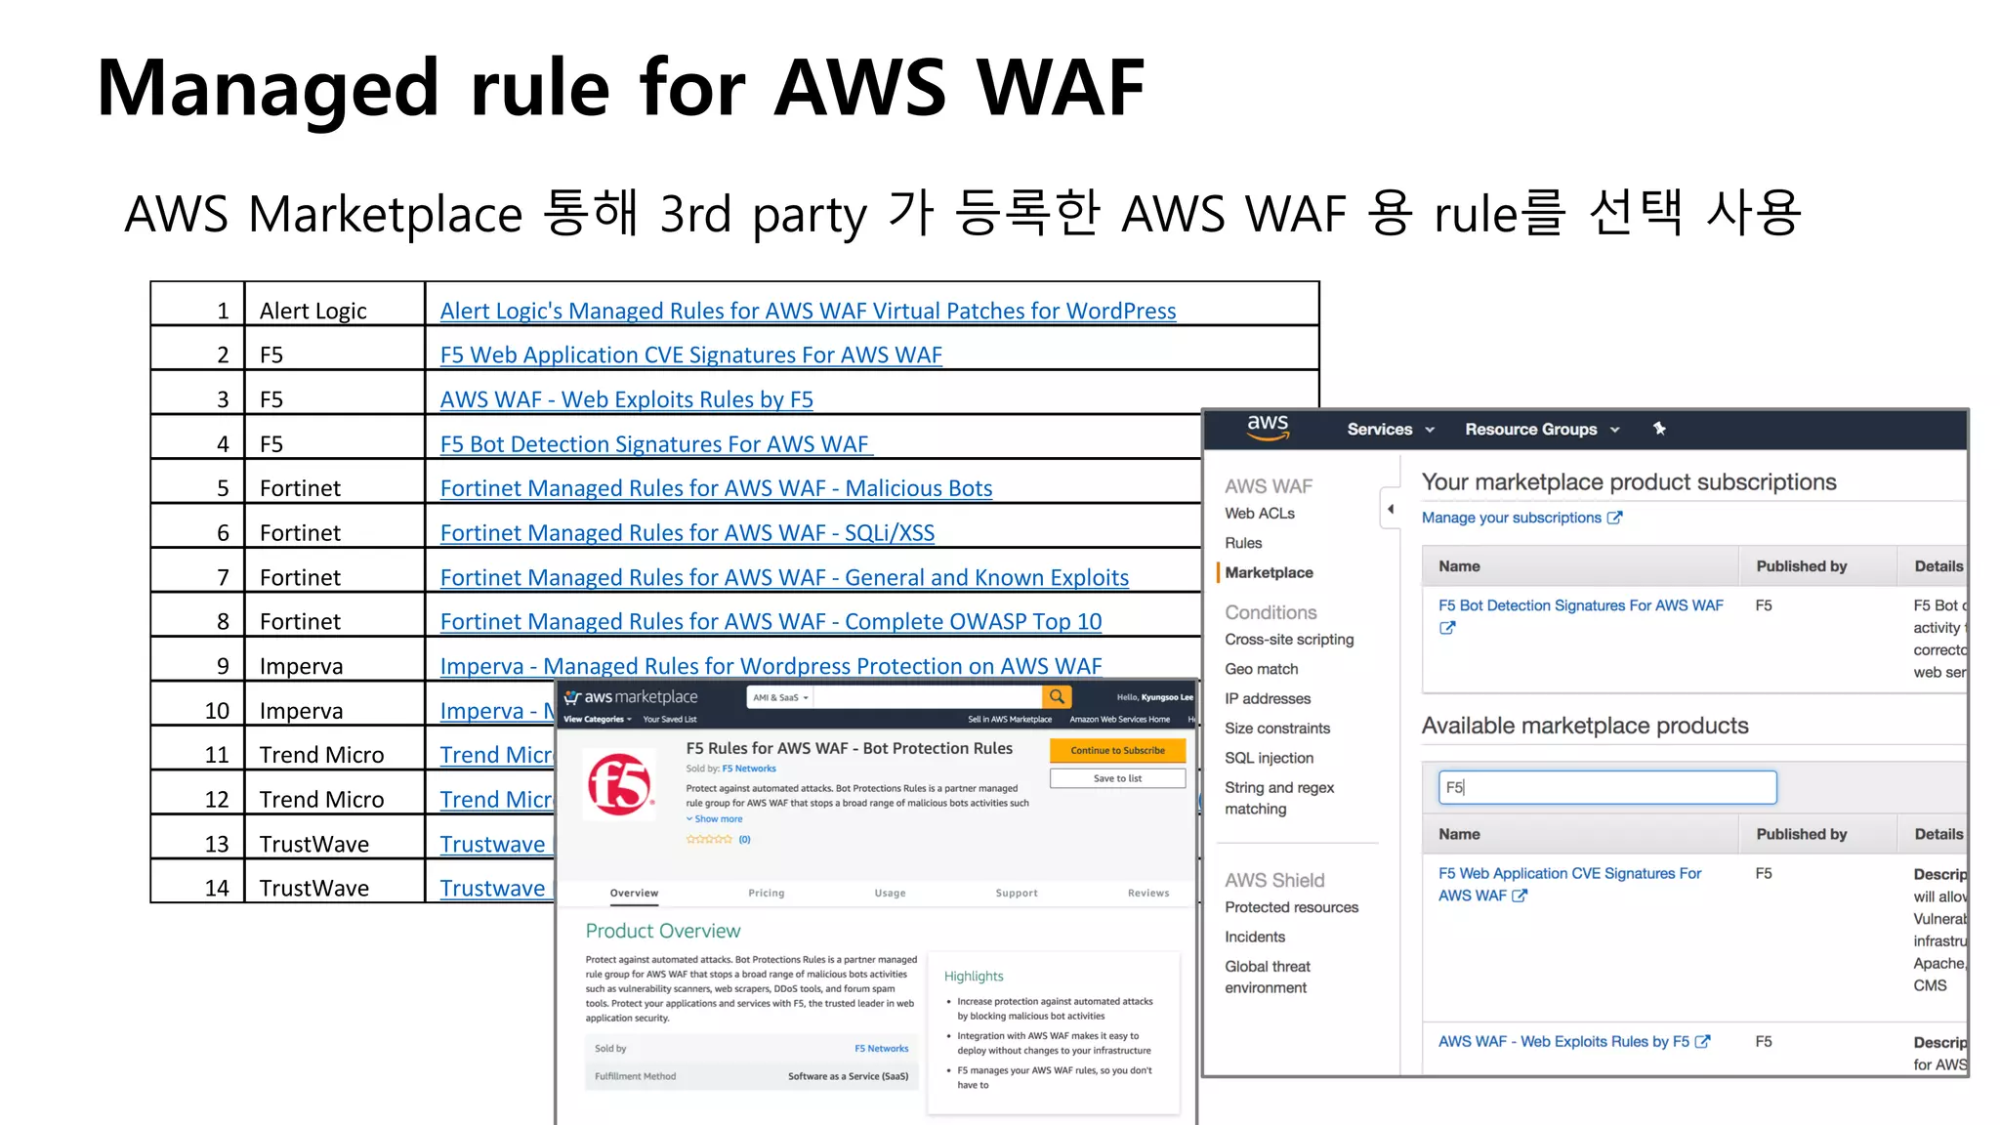Click the Save to list button
This screenshot has height=1125, width=2000.
point(1117,779)
